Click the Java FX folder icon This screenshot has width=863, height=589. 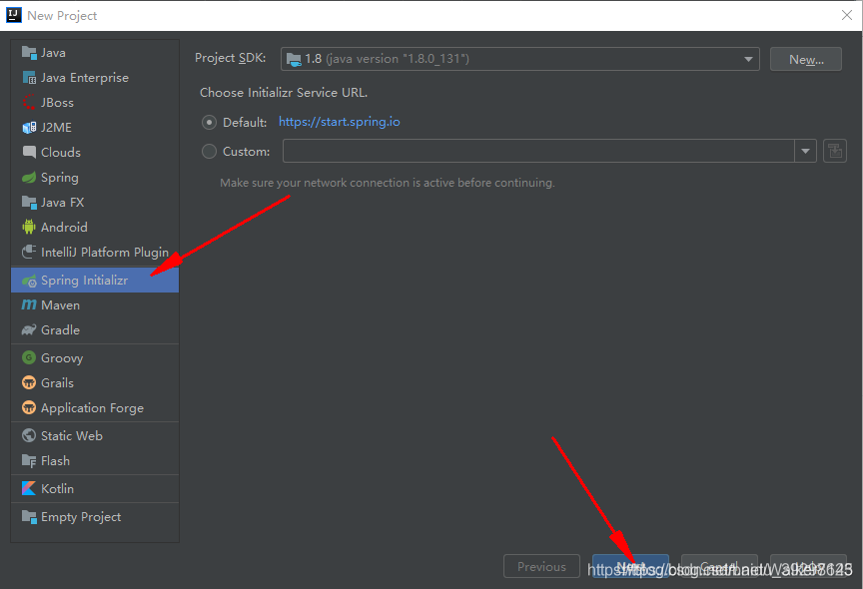(x=29, y=202)
